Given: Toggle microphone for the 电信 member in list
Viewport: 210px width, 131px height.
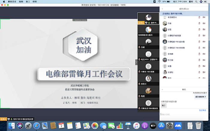Looking at the screenshot, I should [199, 17].
